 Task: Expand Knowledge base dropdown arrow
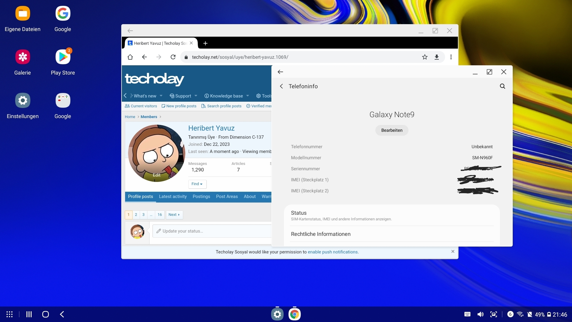[248, 96]
